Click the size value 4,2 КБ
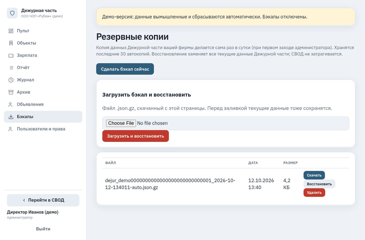Image resolution: width=365 pixels, height=240 pixels. 287,184
